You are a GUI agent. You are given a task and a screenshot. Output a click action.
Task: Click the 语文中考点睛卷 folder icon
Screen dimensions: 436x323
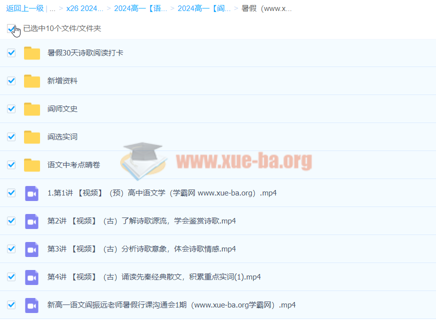click(32, 165)
